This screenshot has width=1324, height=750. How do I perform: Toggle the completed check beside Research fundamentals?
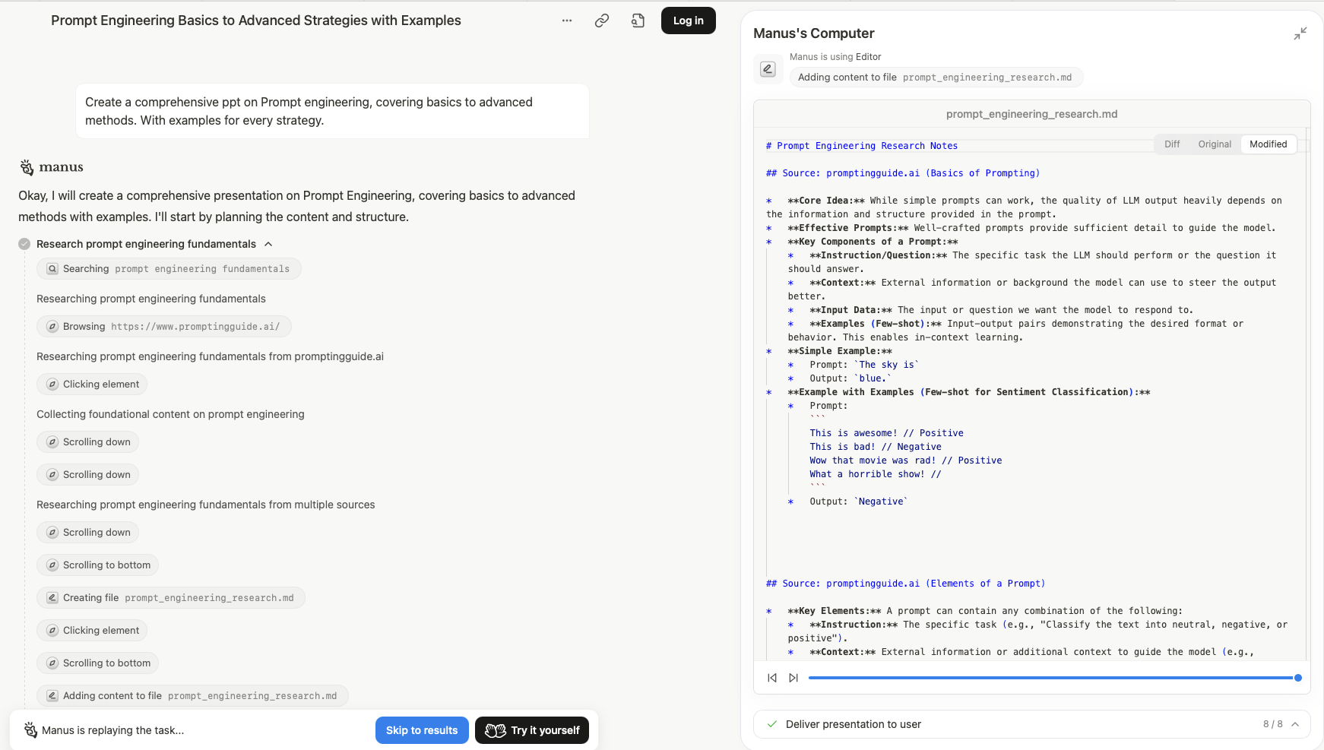[x=24, y=244]
